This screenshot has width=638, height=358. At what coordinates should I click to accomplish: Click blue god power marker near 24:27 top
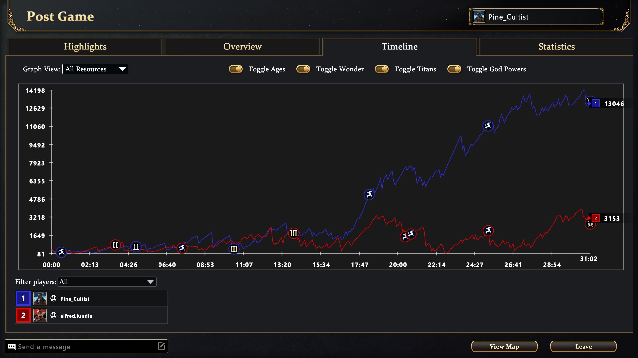pyautogui.click(x=488, y=126)
